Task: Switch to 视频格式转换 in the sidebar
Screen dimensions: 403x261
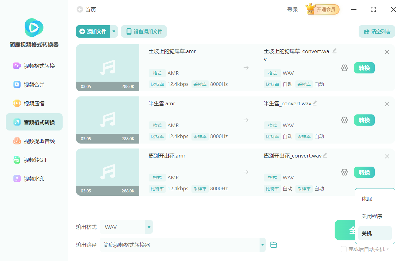Action: [x=34, y=66]
